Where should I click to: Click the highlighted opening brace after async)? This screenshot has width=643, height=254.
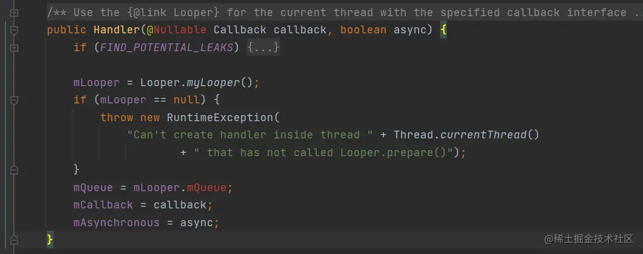tap(443, 31)
